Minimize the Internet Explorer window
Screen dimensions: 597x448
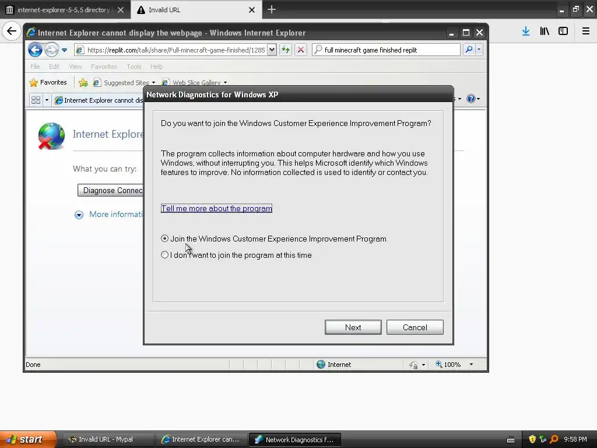[452, 33]
